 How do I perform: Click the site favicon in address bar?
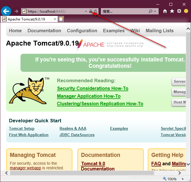coord(24,11)
